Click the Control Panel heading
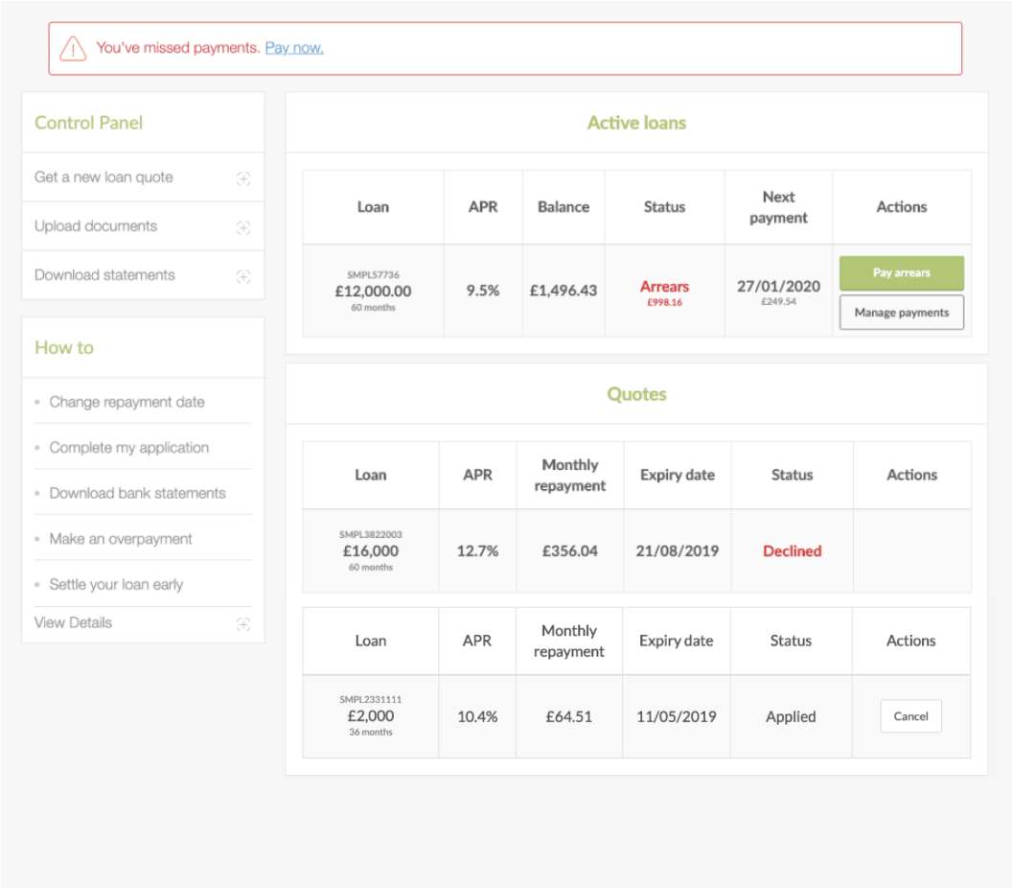The height and width of the screenshot is (888, 1012). 88,123
